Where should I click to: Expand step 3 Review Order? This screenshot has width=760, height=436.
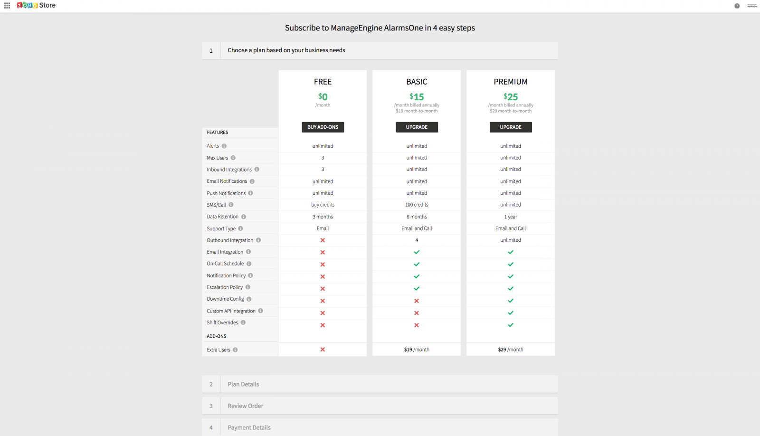(380, 406)
